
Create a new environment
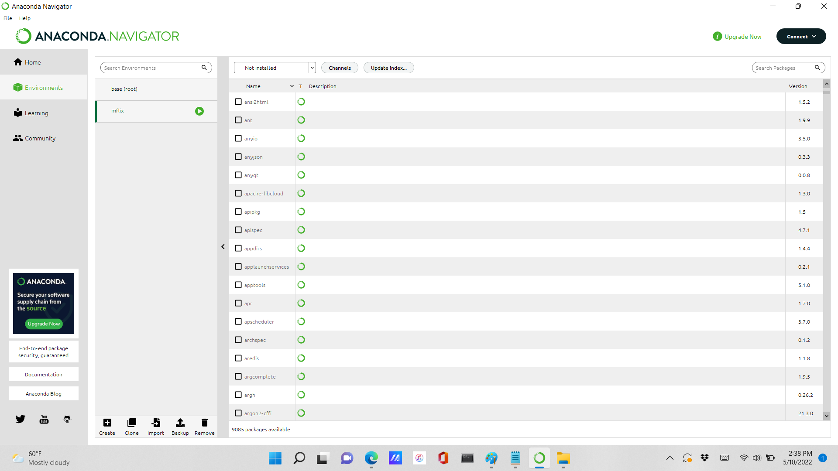pos(107,426)
